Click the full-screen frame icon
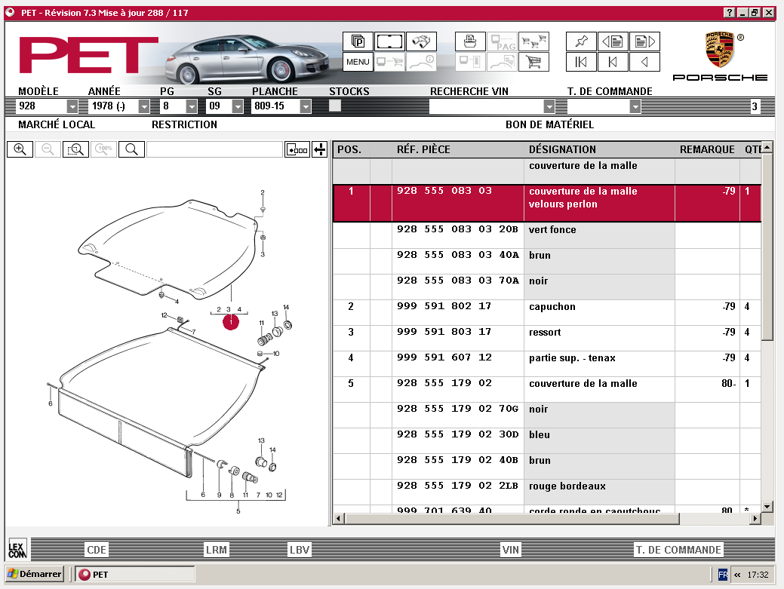 (389, 41)
